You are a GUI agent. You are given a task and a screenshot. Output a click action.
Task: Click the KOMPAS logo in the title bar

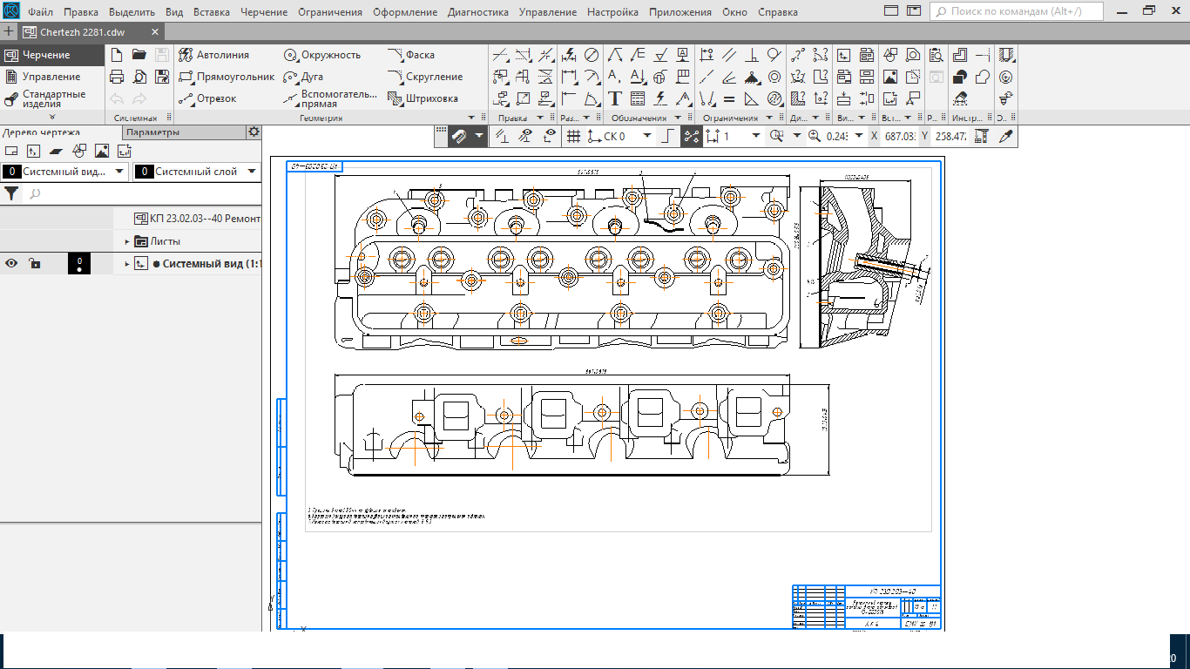(x=10, y=11)
